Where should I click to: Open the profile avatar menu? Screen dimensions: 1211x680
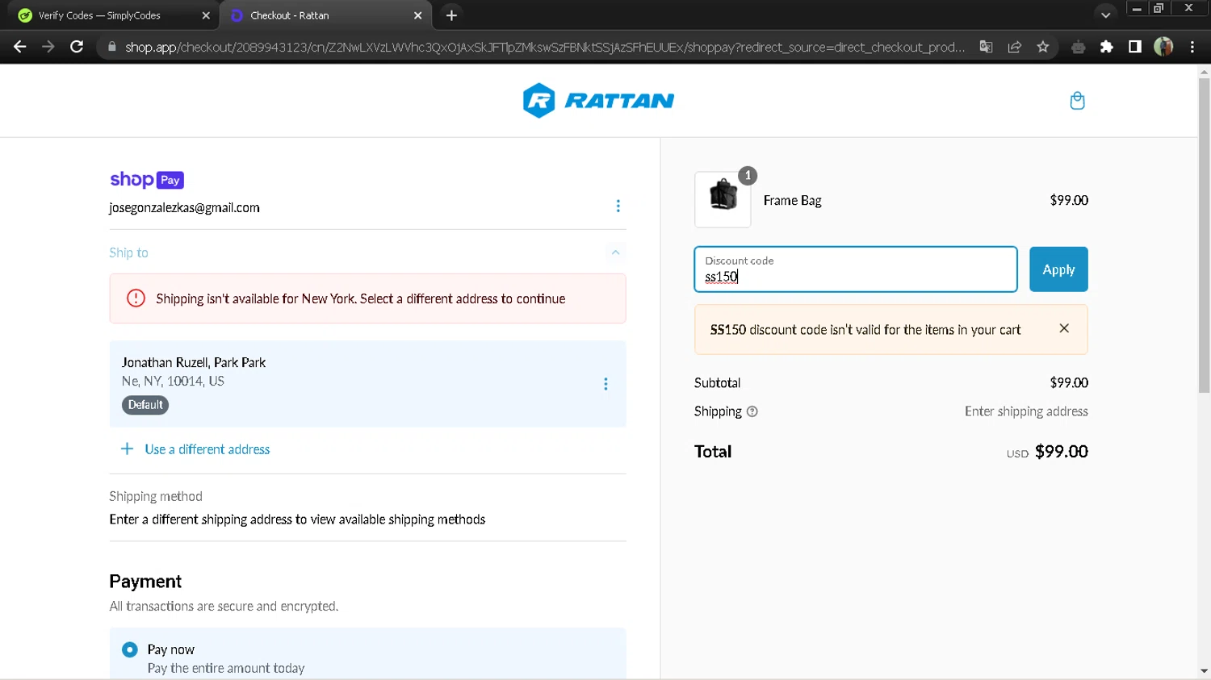tap(1163, 47)
